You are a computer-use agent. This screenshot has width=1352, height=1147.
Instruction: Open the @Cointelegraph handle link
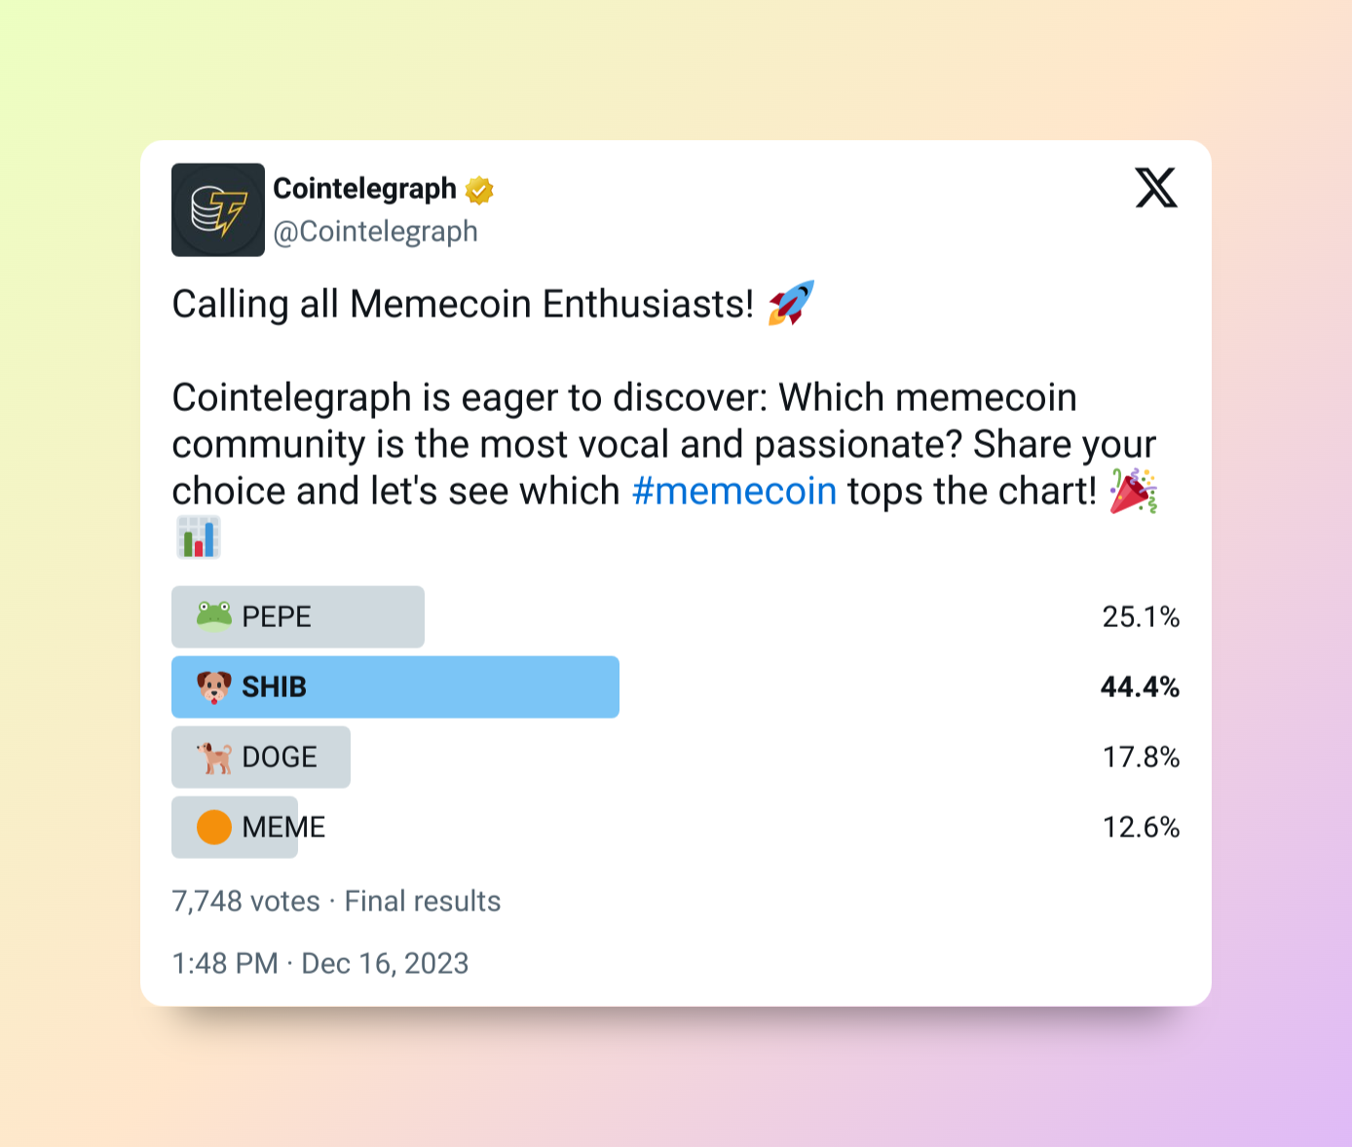[x=376, y=232]
